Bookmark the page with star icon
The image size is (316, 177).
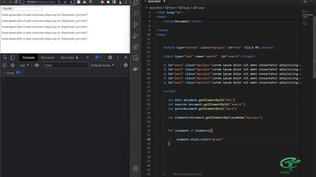point(71,2)
